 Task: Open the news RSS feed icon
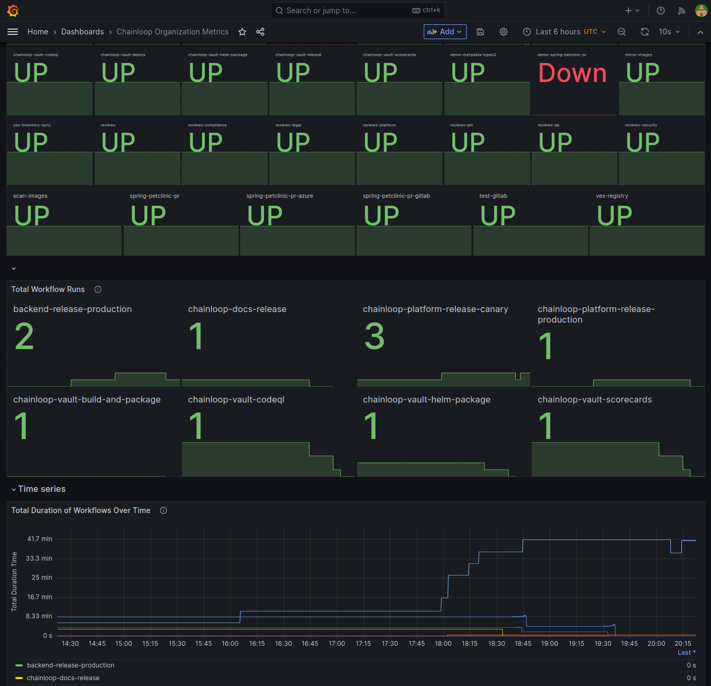(681, 11)
